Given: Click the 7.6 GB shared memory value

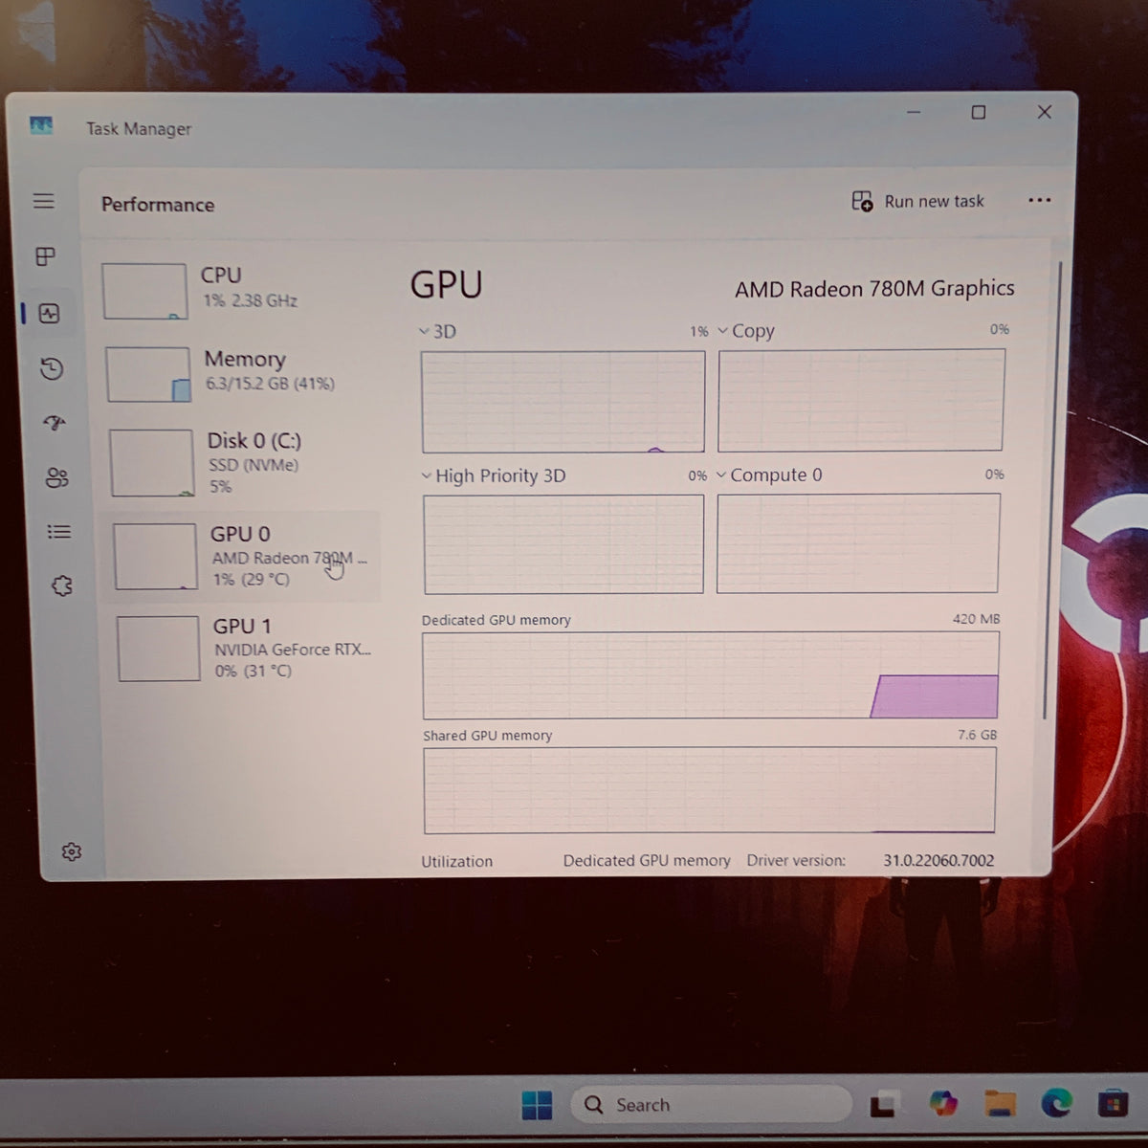Looking at the screenshot, I should (x=977, y=735).
